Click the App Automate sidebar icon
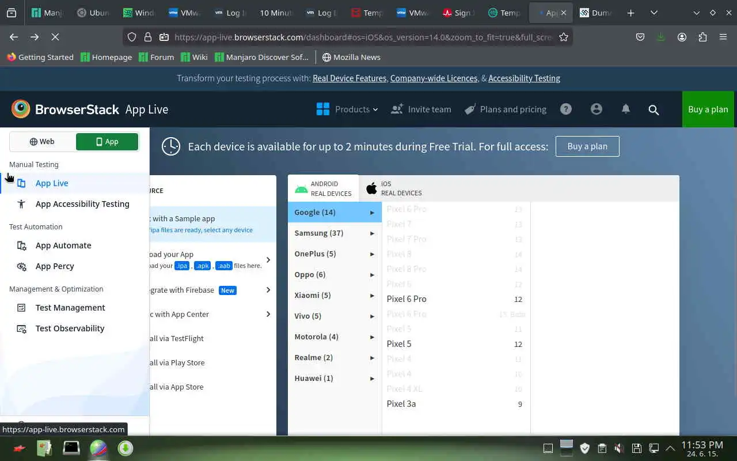Screen dimensions: 737x461 click(x=21, y=245)
